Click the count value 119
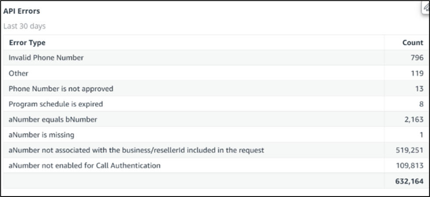This screenshot has height=197, width=430. coord(417,73)
